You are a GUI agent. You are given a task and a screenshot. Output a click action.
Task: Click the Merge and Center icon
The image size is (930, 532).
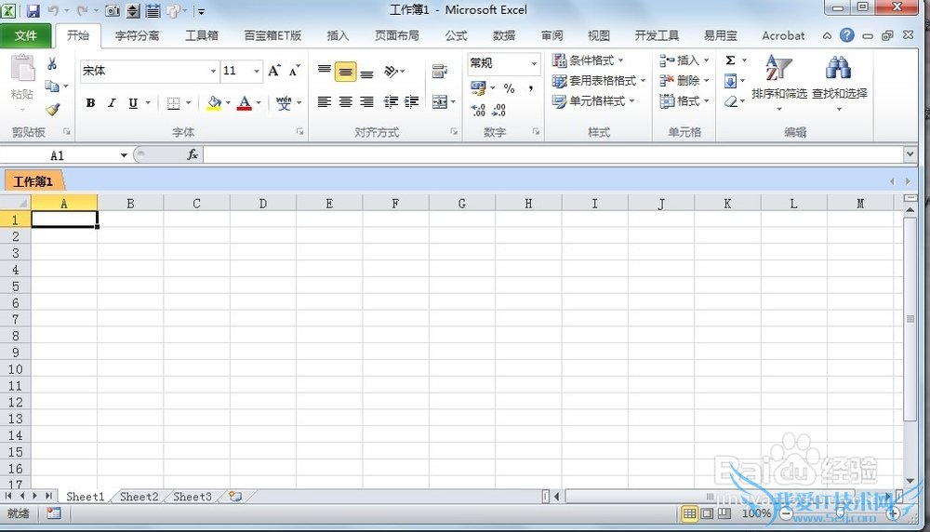pyautogui.click(x=440, y=102)
